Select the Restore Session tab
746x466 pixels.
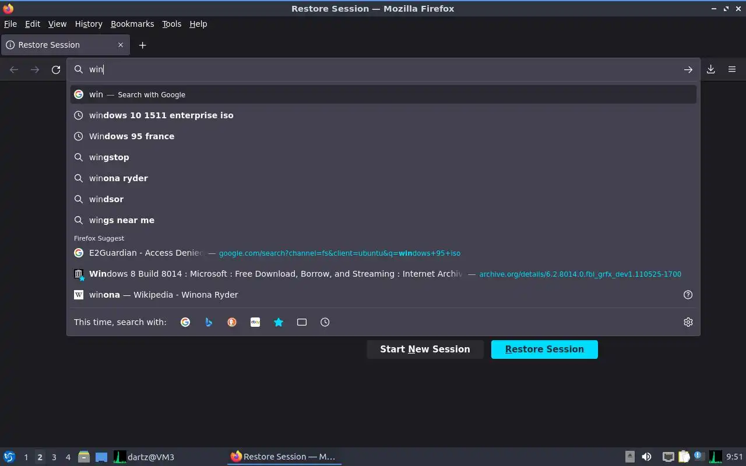65,45
